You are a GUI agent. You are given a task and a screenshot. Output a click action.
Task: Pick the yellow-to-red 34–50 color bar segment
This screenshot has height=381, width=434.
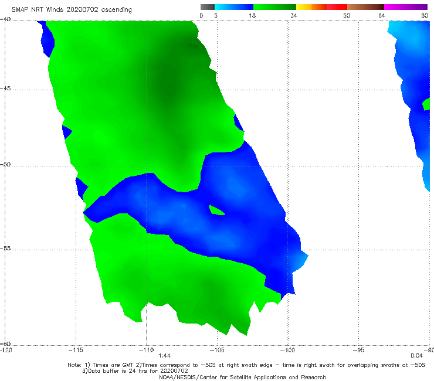click(x=321, y=7)
